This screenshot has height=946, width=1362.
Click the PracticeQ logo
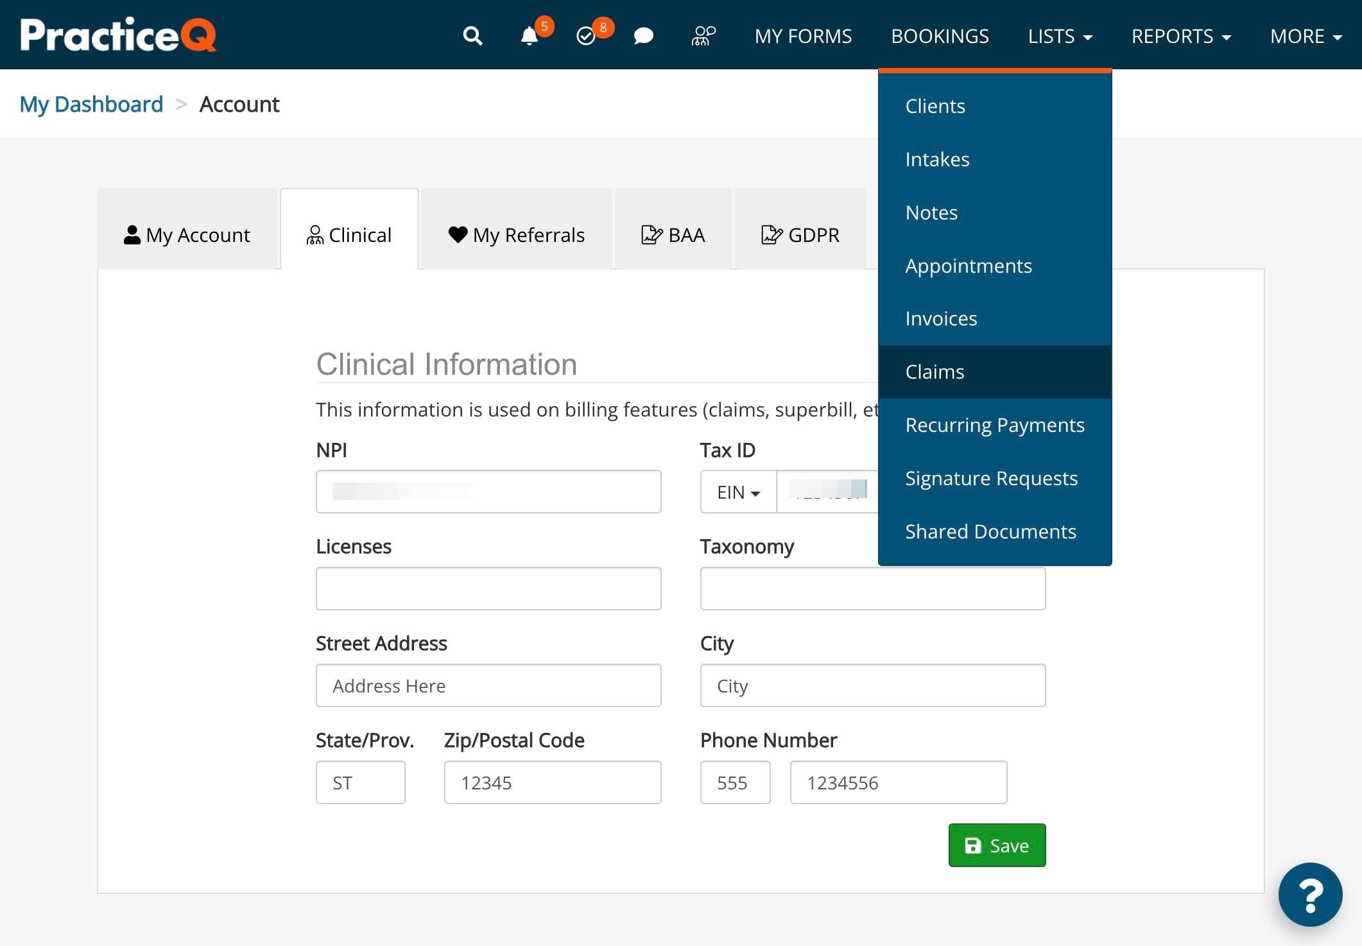(118, 35)
